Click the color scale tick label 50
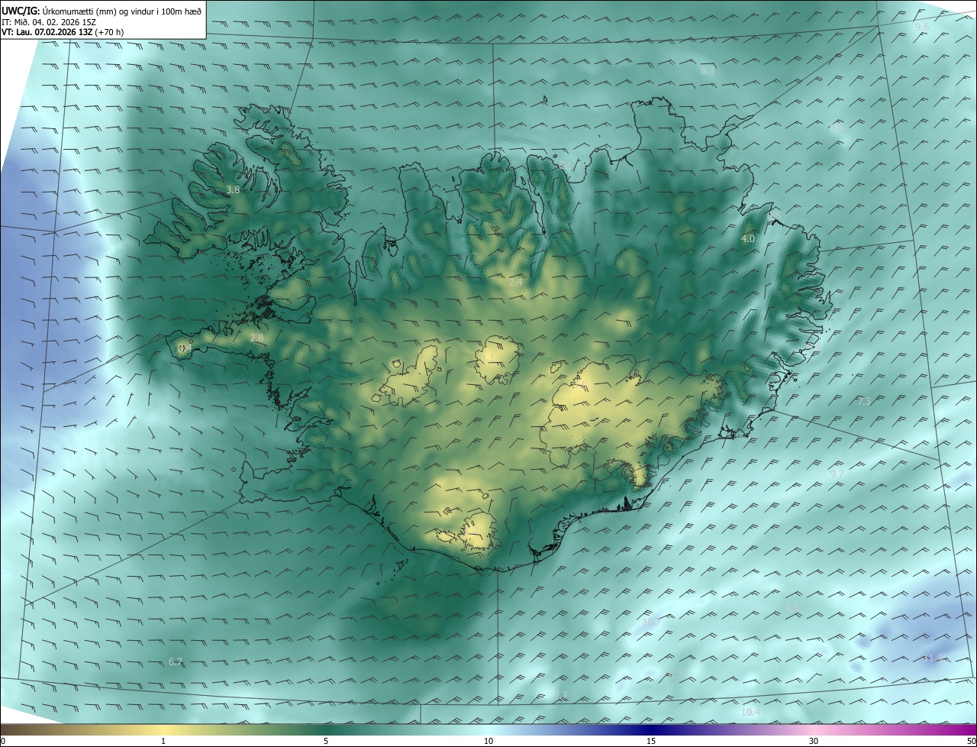 coord(972,741)
